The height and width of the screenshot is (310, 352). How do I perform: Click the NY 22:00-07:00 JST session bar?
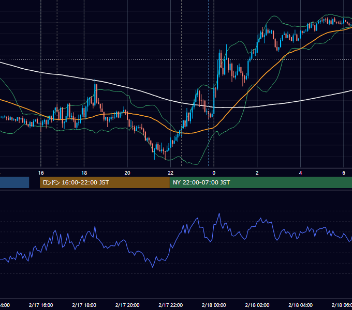(260, 182)
